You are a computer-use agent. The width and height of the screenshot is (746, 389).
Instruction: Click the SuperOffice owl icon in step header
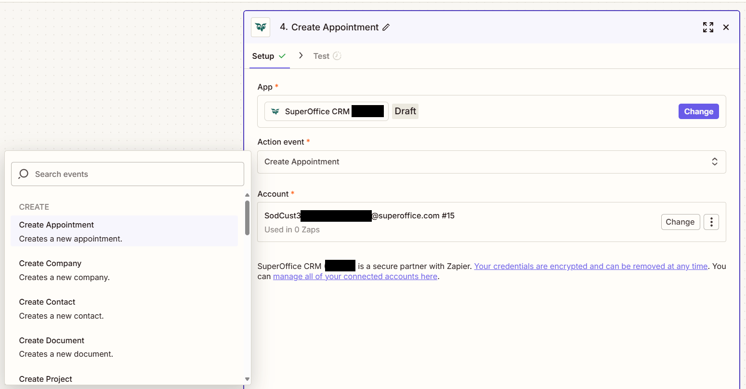[261, 27]
